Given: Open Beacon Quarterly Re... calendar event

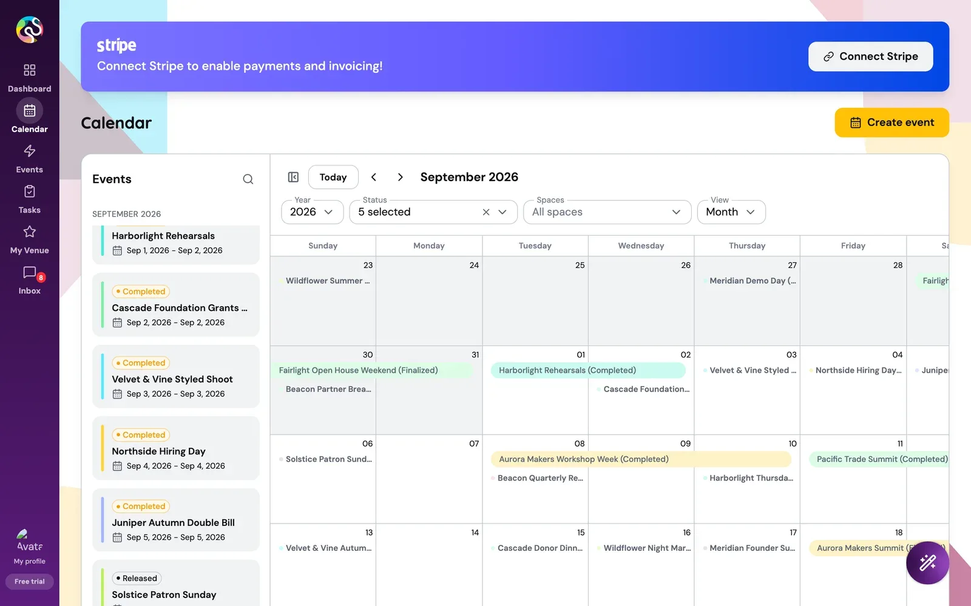Looking at the screenshot, I should click(536, 478).
